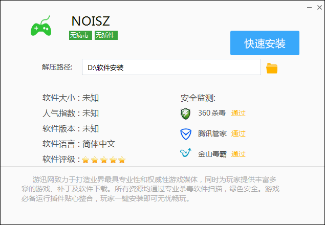Screen dimensions: 325x225
Task: Click the 360杀毒 label text
Action: pyautogui.click(x=212, y=113)
